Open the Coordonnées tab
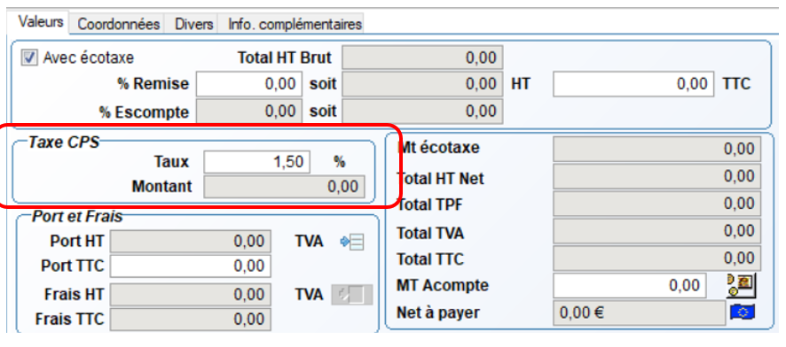This screenshot has width=786, height=347. pos(119,24)
